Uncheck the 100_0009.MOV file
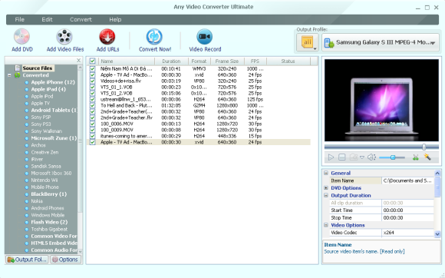 click(x=92, y=130)
